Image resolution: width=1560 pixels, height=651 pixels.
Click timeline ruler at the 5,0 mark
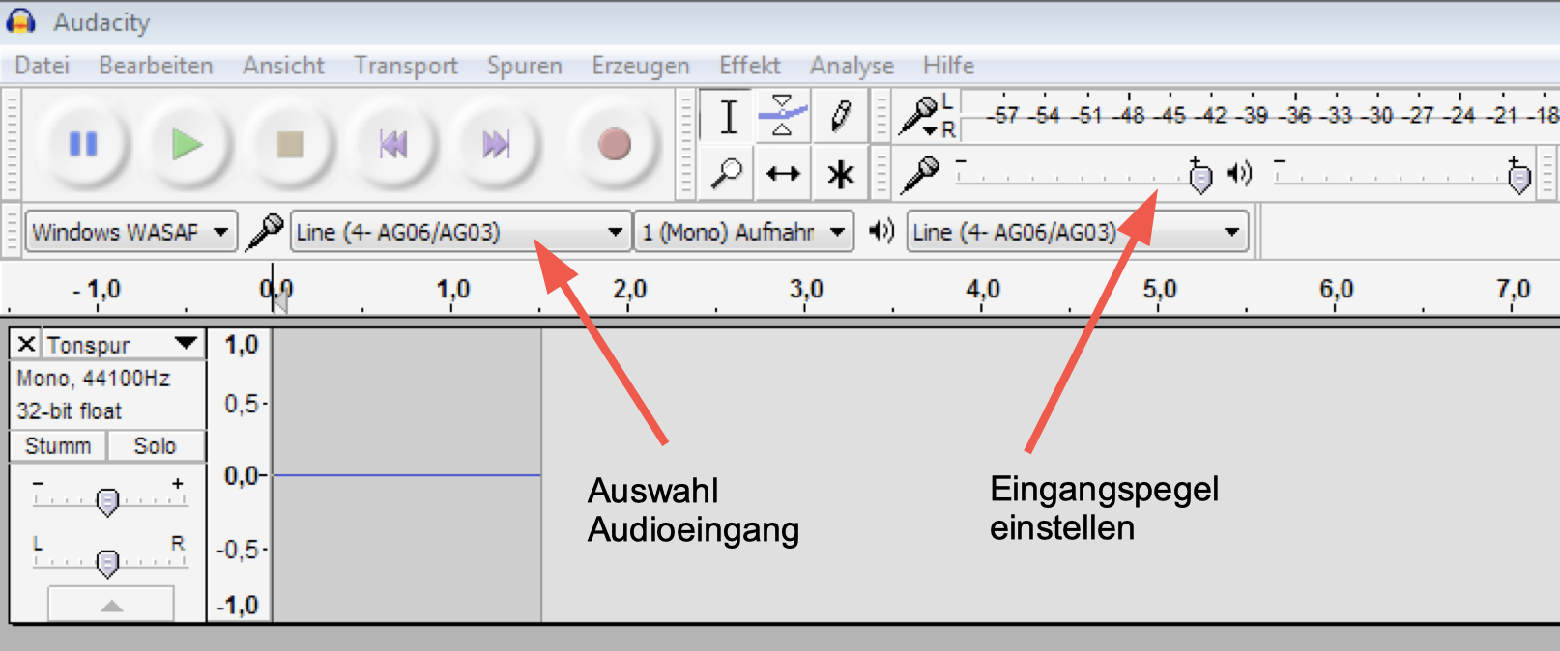click(x=1160, y=289)
